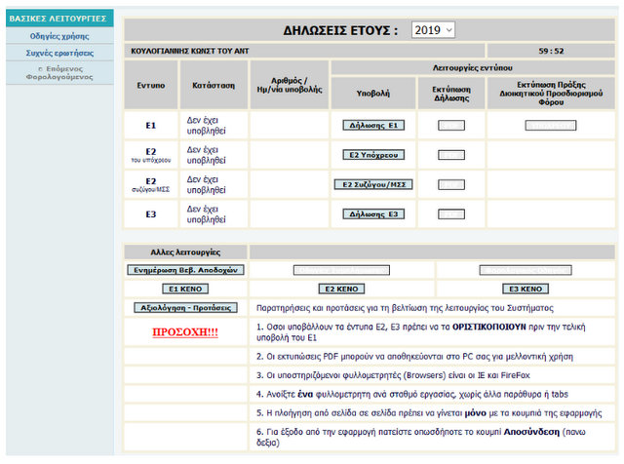
Task: Click the Δήλωση Ε1 submit button
Action: coord(373,125)
